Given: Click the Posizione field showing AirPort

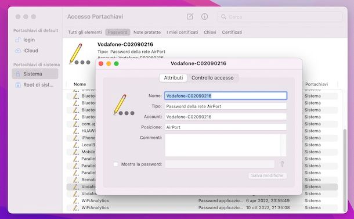Looking at the screenshot, I should point(226,127).
